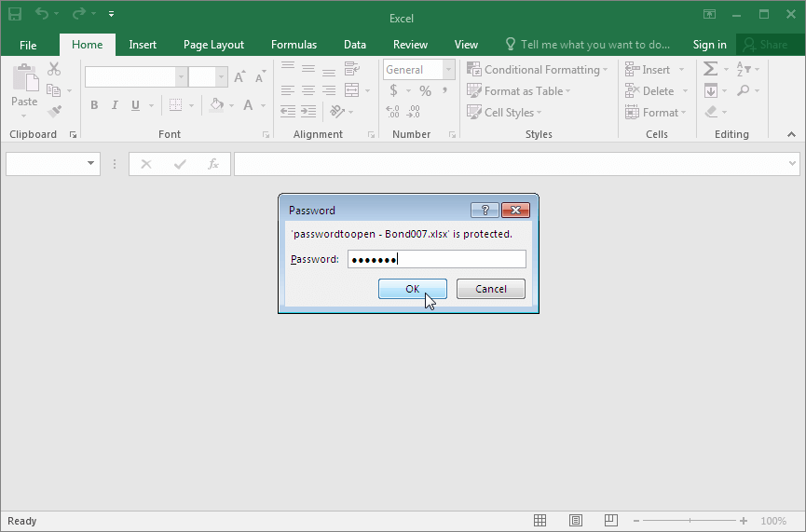Collapse the ribbon with the arrow
The height and width of the screenshot is (532, 806).
pyautogui.click(x=792, y=135)
